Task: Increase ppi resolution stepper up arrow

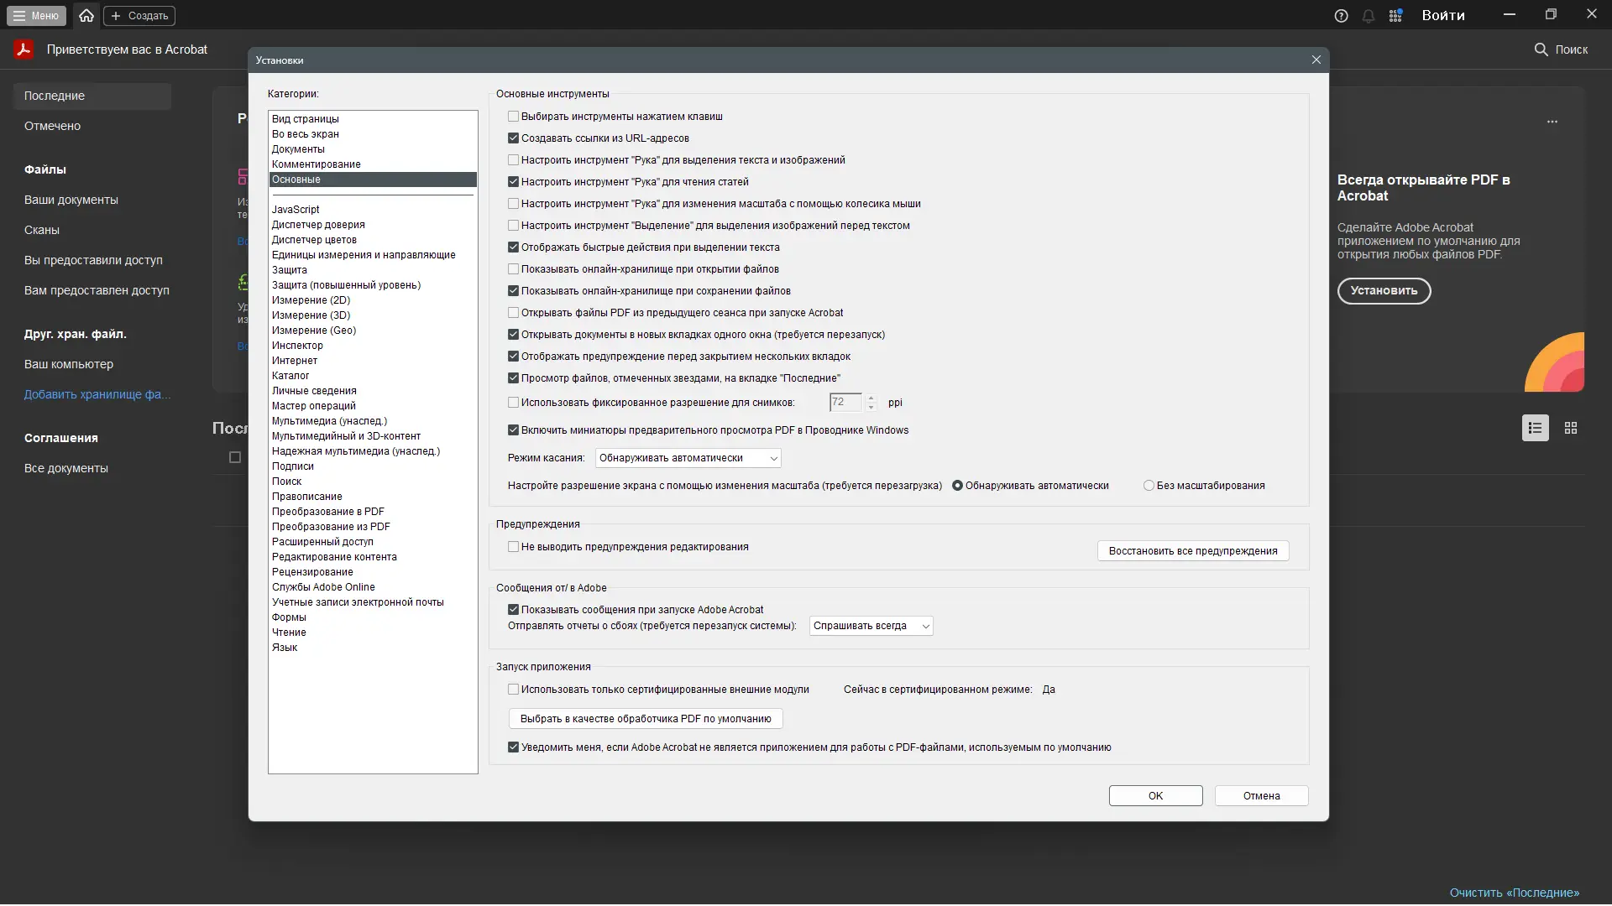Action: coord(871,398)
